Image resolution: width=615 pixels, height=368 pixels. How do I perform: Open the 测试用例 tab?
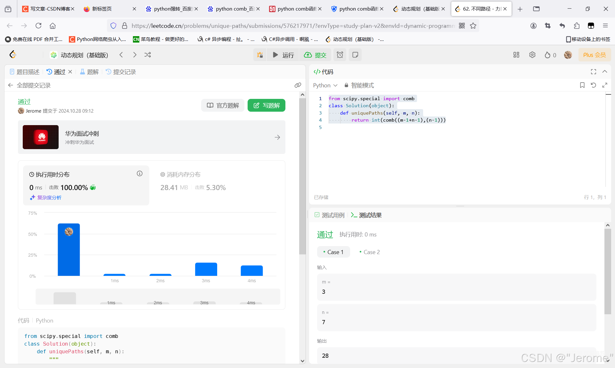point(330,215)
